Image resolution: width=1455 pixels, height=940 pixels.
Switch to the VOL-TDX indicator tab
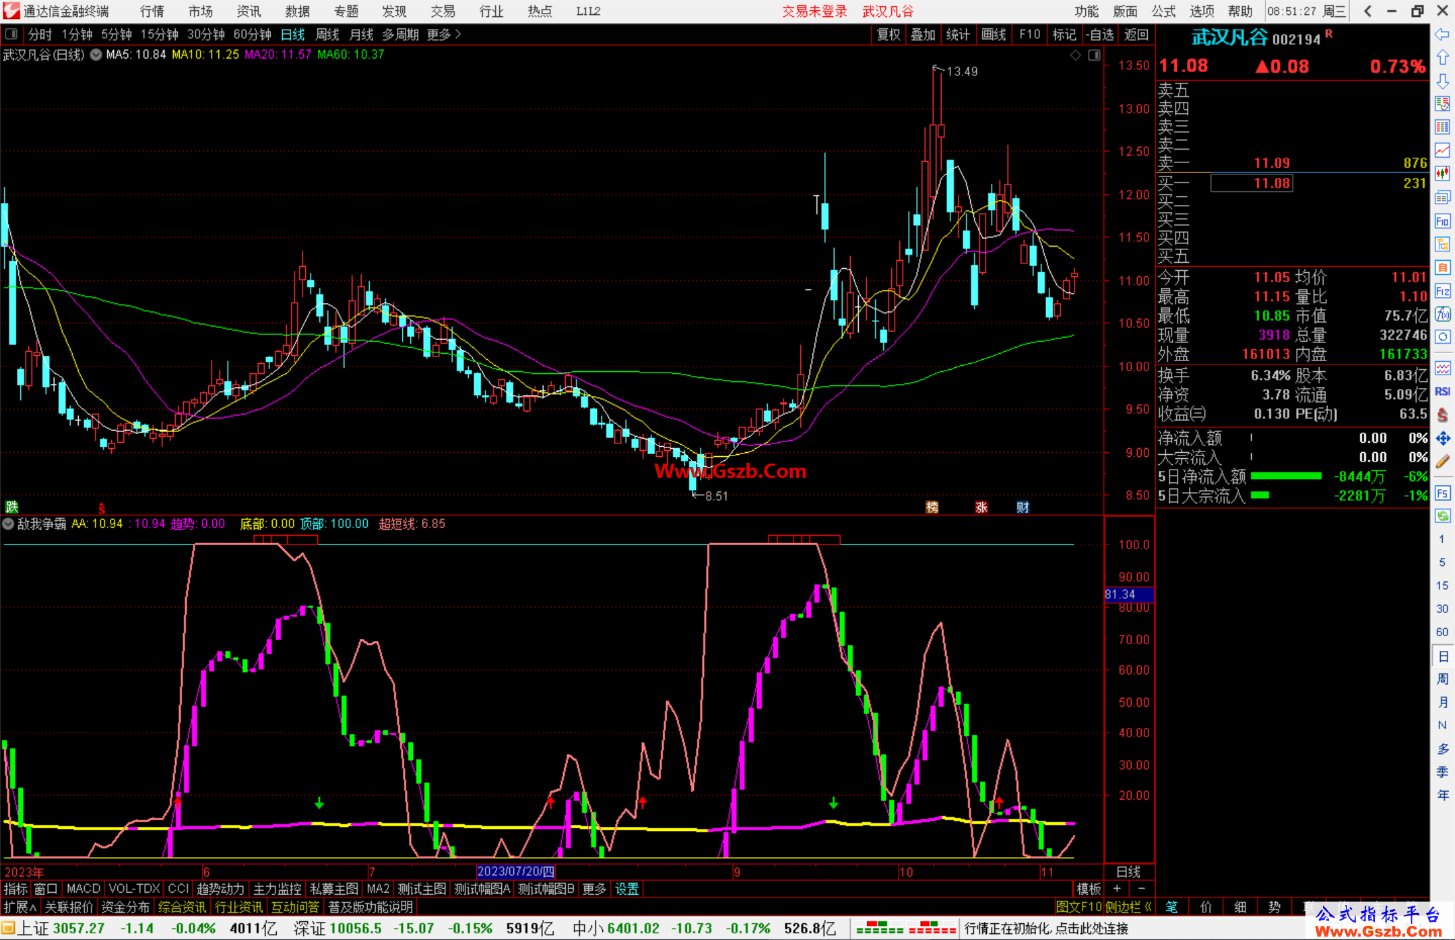[x=134, y=889]
